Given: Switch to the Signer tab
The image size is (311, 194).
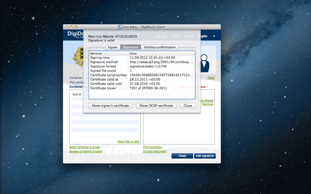Looking at the screenshot, I should click(112, 47).
